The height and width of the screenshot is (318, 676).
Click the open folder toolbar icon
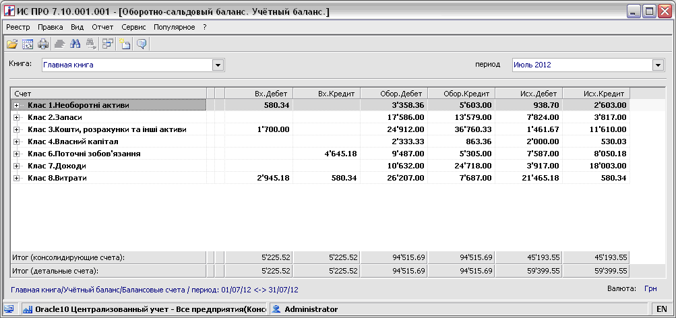(x=12, y=44)
